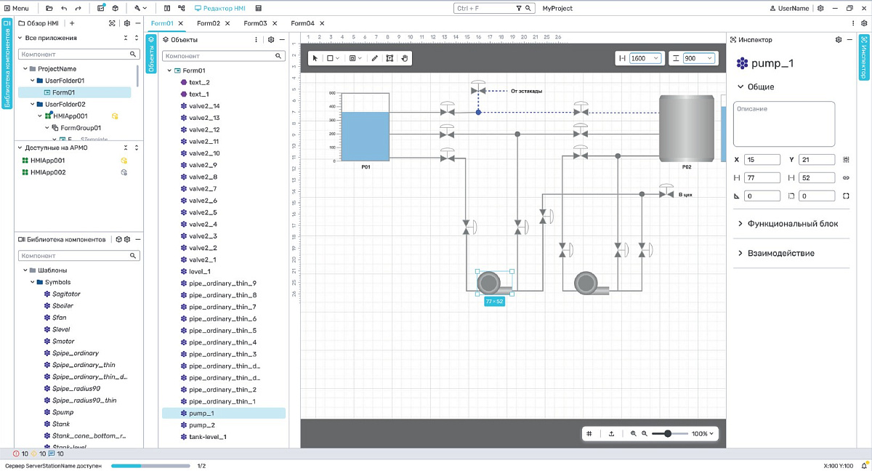Open the canvas width 1600 dropdown
This screenshot has width=872, height=471.
(x=645, y=58)
